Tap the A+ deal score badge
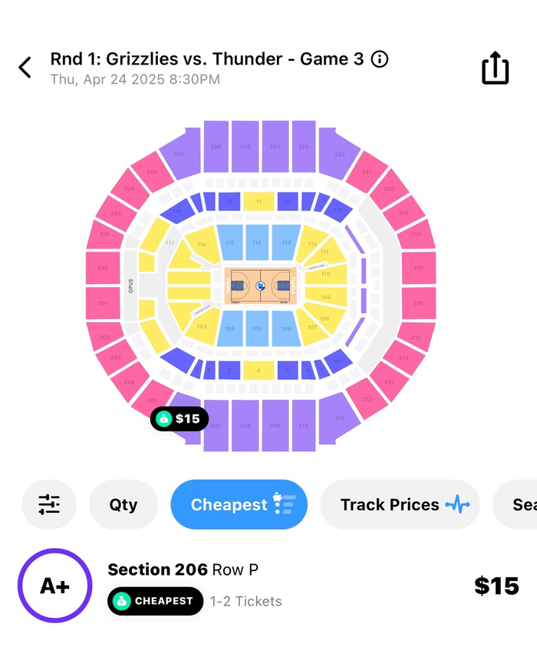The height and width of the screenshot is (670, 537). coord(54,586)
